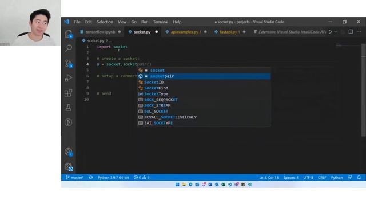
Task: Open the Extensions view
Action: (69, 93)
